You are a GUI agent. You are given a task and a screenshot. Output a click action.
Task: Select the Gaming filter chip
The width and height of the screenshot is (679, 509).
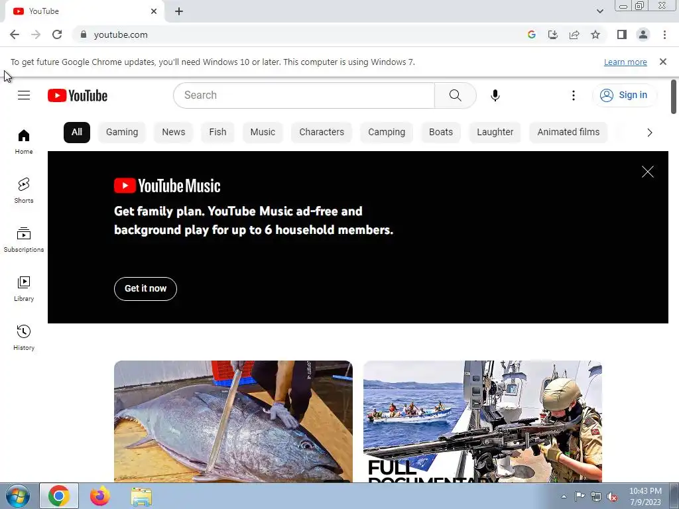pos(122,133)
